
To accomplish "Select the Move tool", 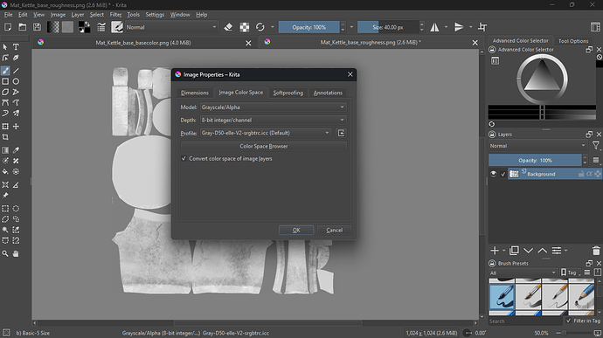I will pyautogui.click(x=16, y=127).
